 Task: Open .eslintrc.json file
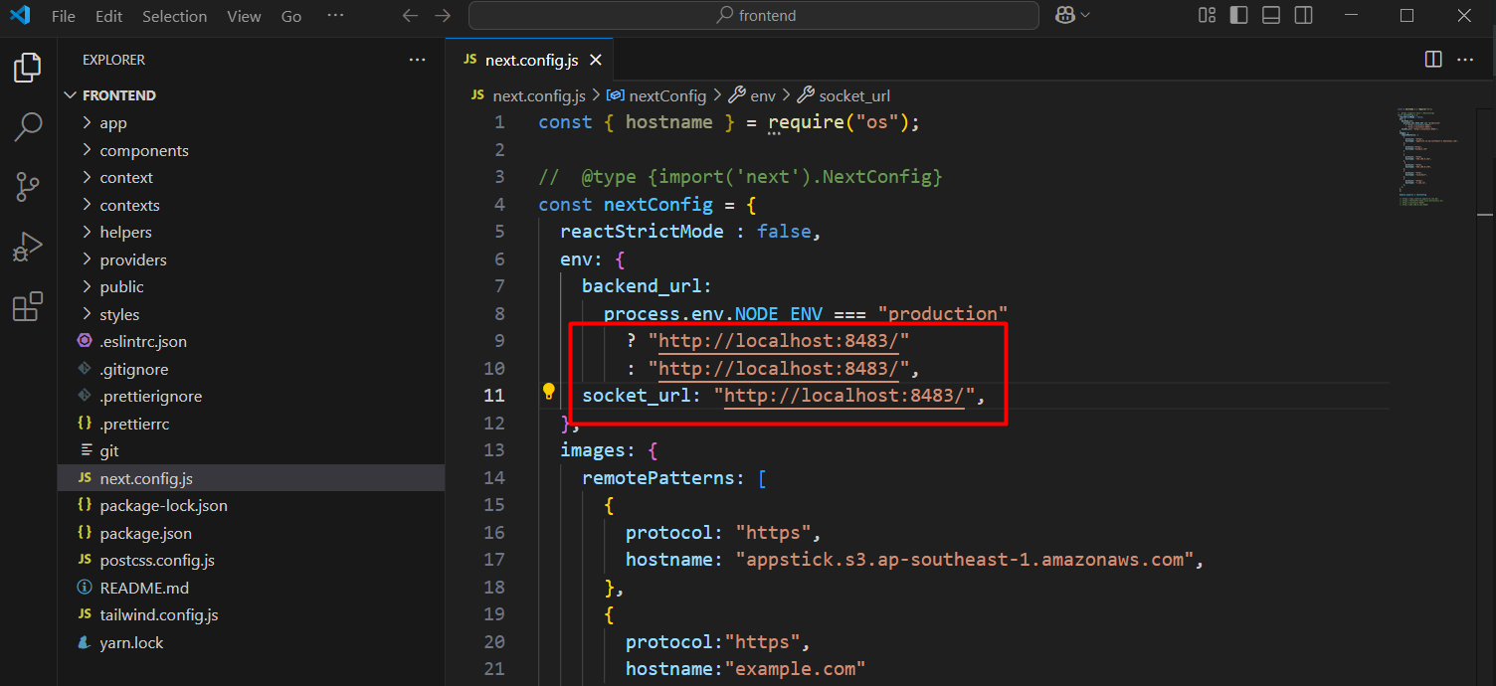point(251,342)
